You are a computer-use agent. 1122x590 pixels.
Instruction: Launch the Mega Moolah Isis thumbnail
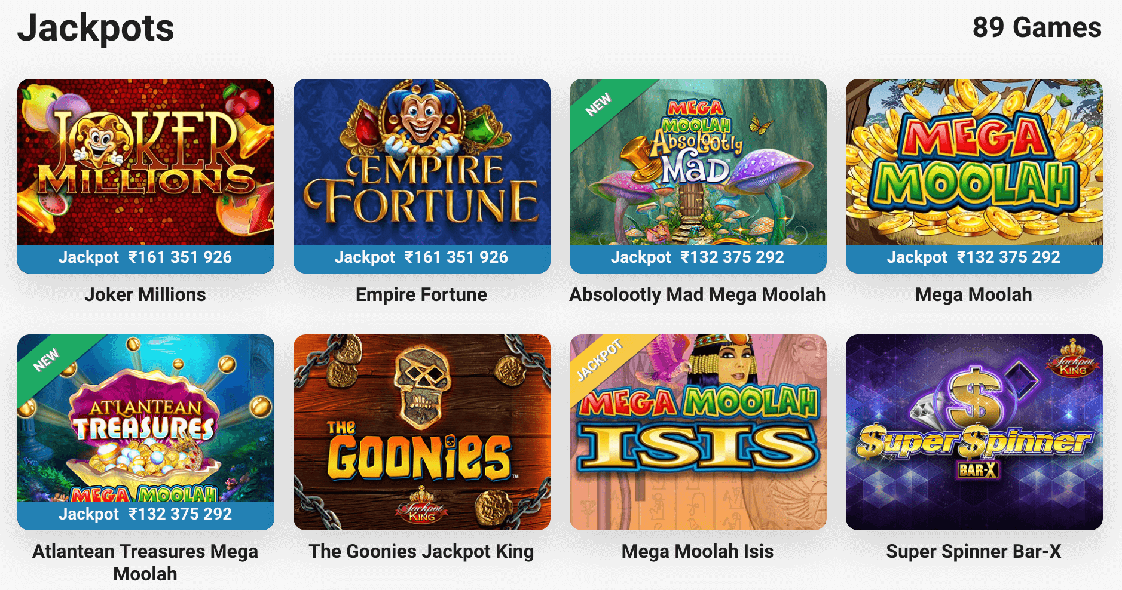[x=698, y=432]
